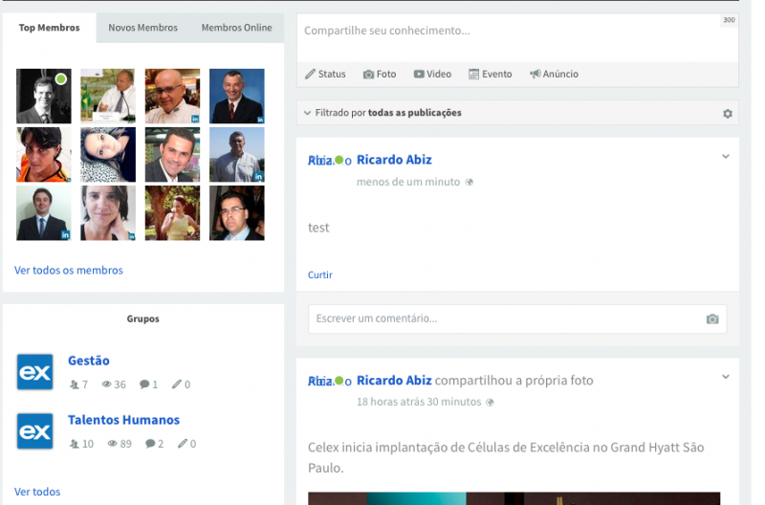Click the 'Ver todos os membros' link

pos(69,271)
